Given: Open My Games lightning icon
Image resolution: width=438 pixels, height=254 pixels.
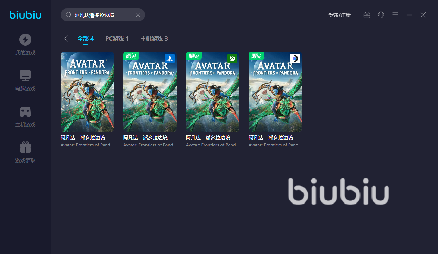Looking at the screenshot, I should coord(25,40).
